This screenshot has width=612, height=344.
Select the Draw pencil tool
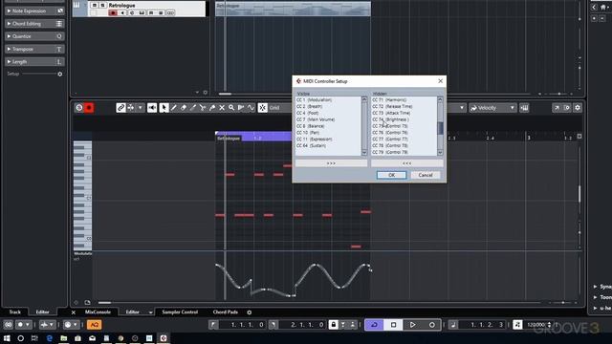(x=174, y=108)
